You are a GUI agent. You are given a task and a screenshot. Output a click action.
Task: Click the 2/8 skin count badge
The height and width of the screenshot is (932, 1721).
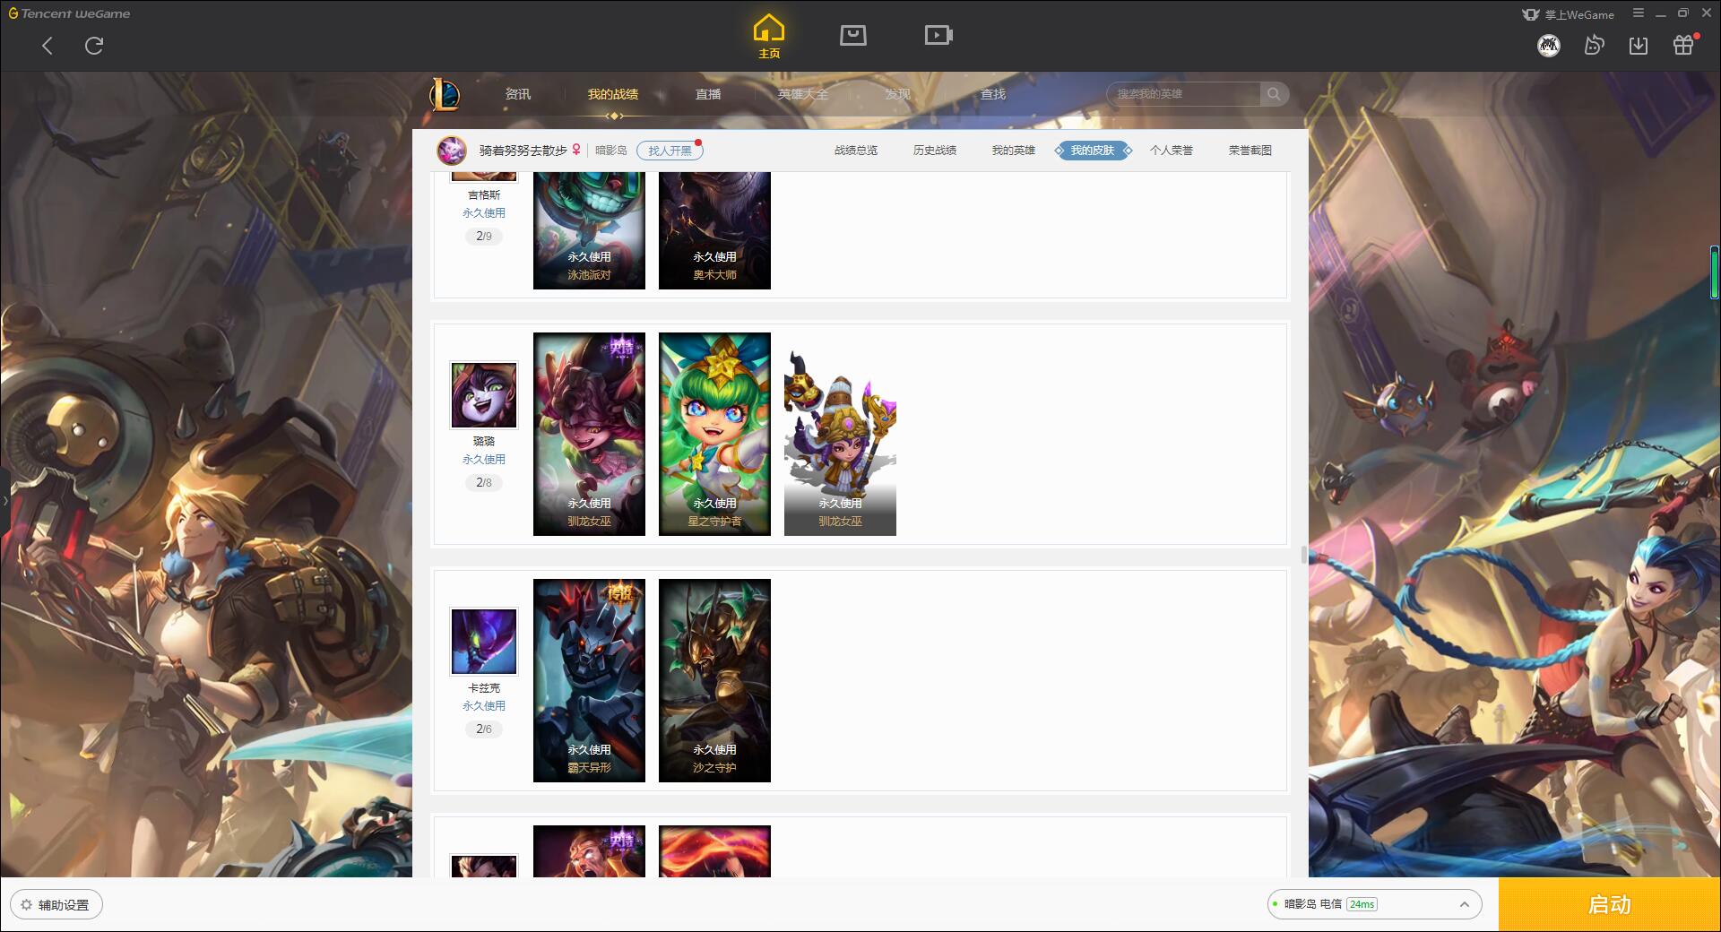click(x=484, y=483)
